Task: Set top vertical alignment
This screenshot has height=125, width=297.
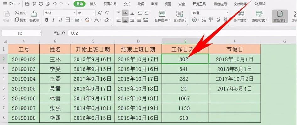Action: [x=119, y=13]
